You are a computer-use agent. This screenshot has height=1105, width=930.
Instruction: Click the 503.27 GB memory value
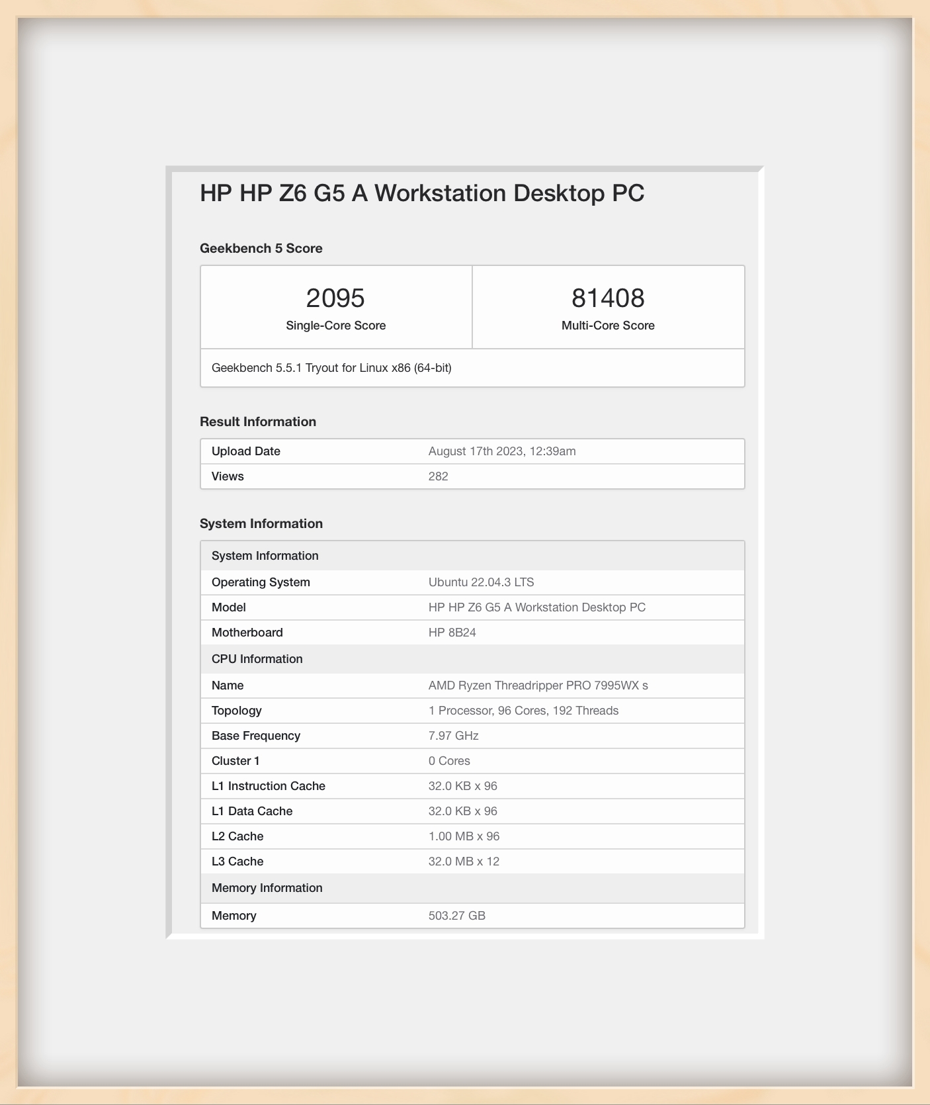457,916
